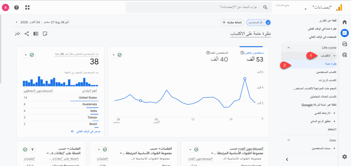
Task: Collapse the Life cycle section
Action: 289,47
